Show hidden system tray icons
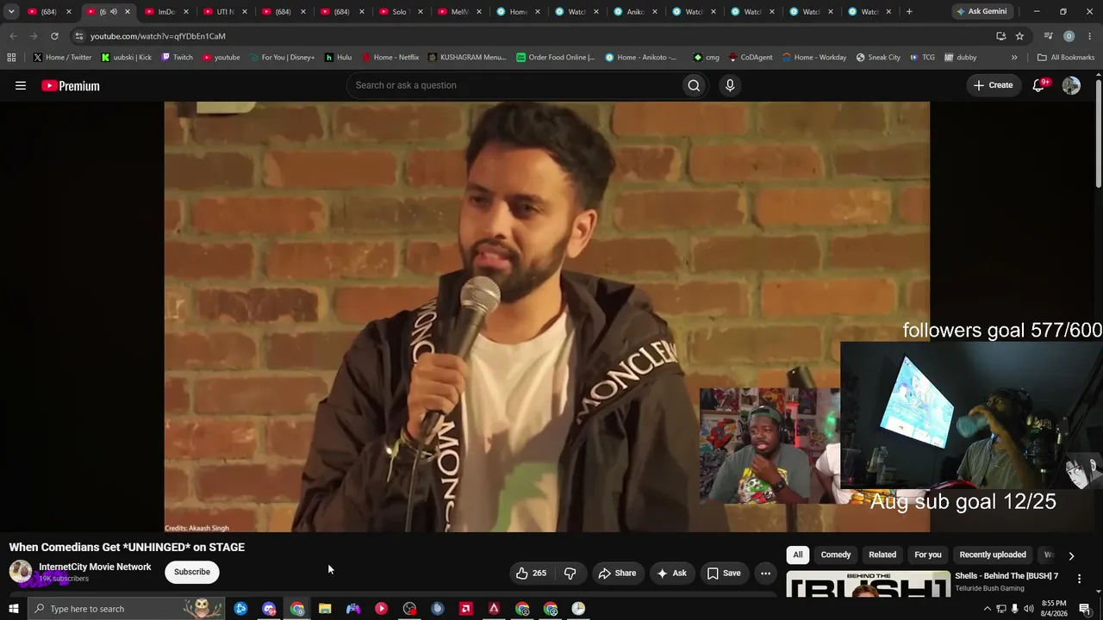 (988, 609)
